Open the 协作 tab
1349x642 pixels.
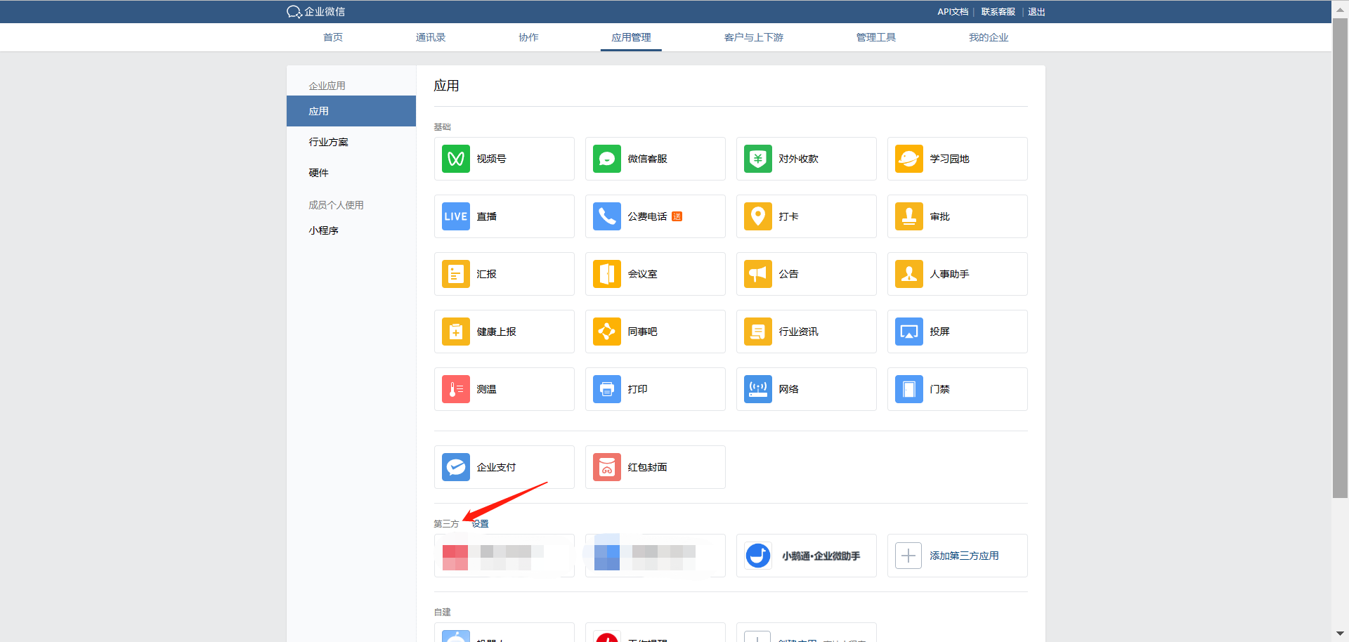point(528,37)
